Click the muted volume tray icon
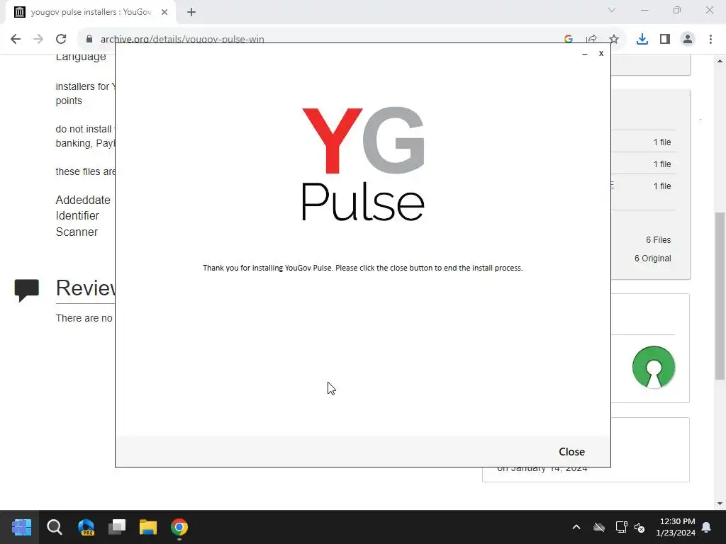Viewport: 726px width, 544px height. click(x=640, y=527)
